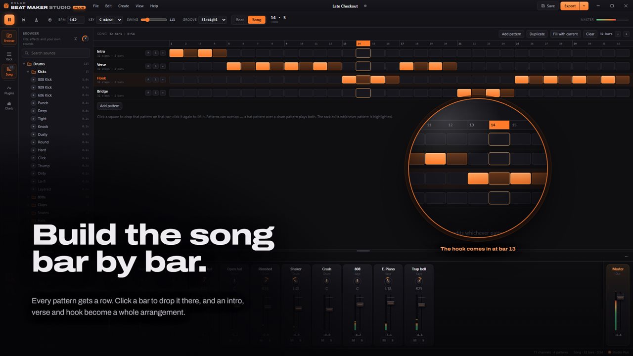Screen dimensions: 633x356
Task: Open the Charts sidebar panel
Action: tap(9, 105)
